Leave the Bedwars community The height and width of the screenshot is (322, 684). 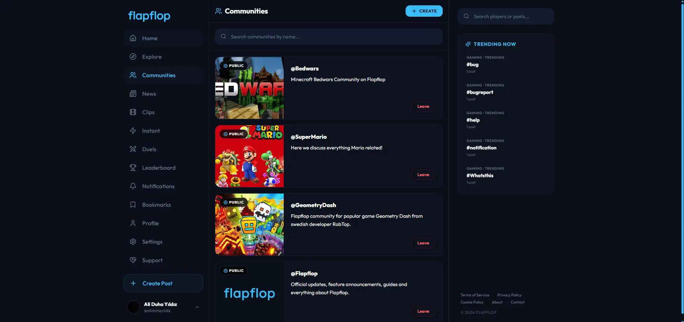[423, 106]
